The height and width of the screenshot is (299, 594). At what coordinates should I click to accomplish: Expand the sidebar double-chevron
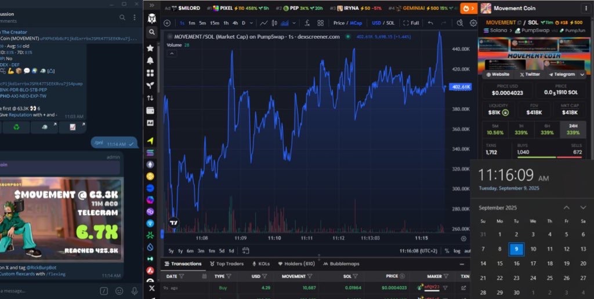point(152,5)
